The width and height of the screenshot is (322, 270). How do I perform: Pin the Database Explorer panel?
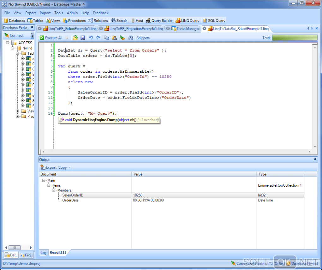pyautogui.click(x=32, y=28)
